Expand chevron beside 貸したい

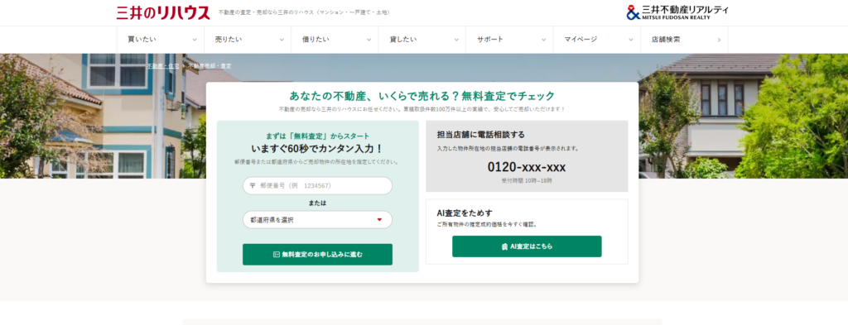pyautogui.click(x=456, y=40)
